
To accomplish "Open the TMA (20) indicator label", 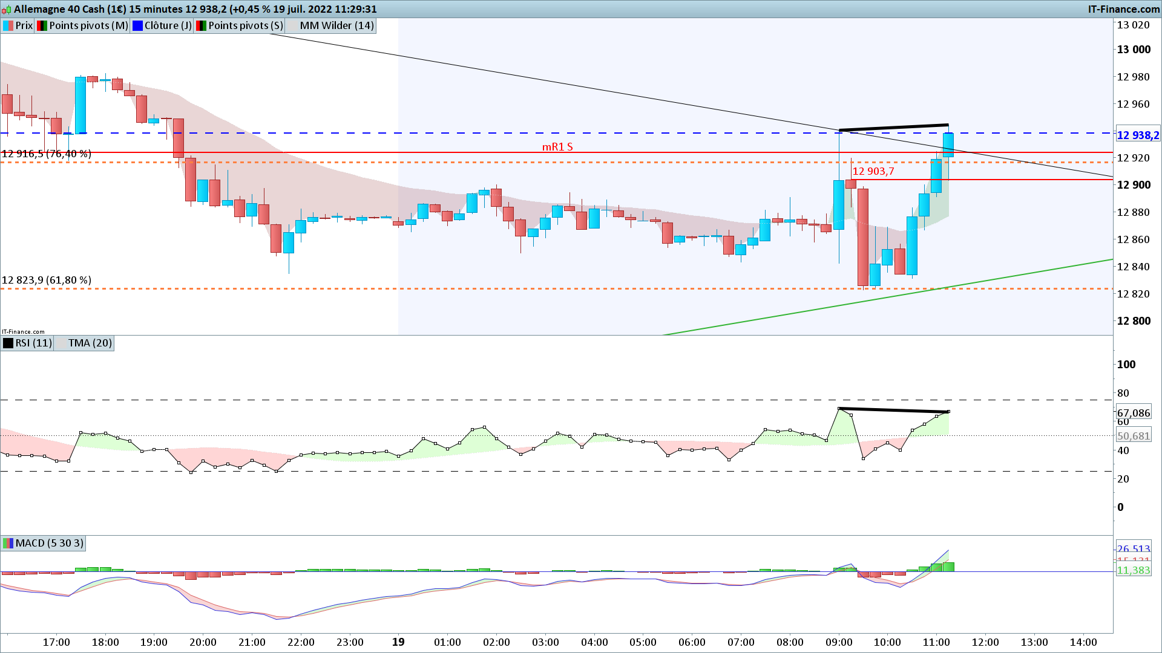I will click(x=90, y=343).
